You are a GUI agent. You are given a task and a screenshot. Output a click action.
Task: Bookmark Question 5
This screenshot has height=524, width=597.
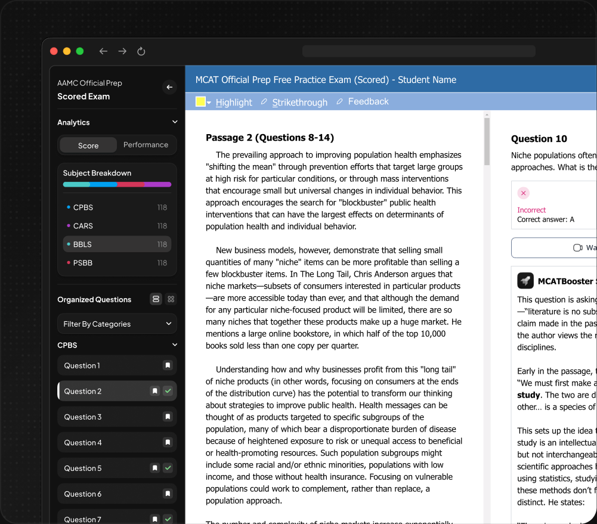point(154,468)
